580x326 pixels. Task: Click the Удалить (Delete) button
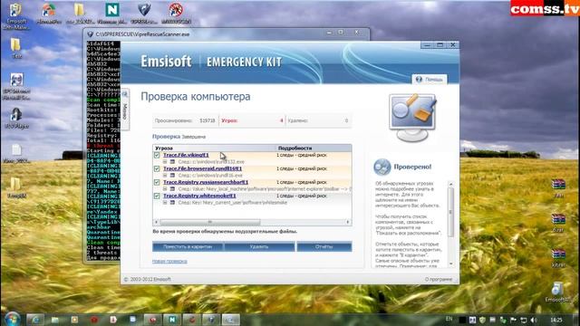coord(259,246)
